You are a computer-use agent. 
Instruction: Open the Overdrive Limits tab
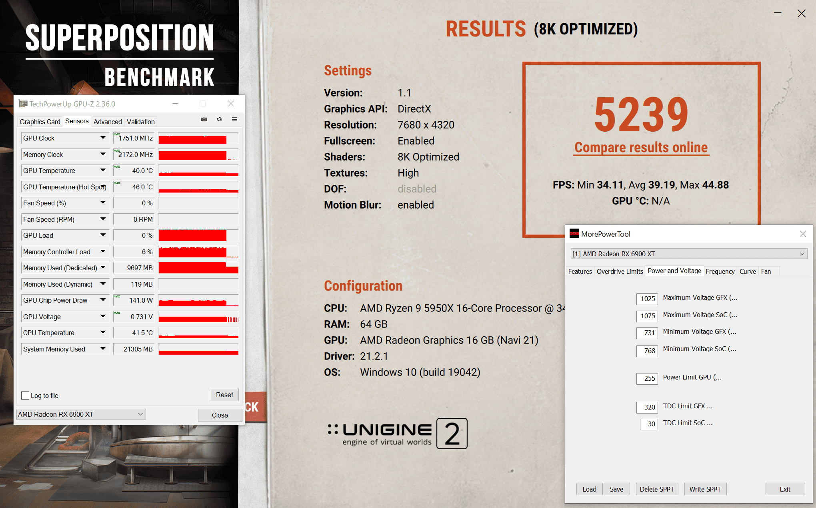[x=620, y=271]
